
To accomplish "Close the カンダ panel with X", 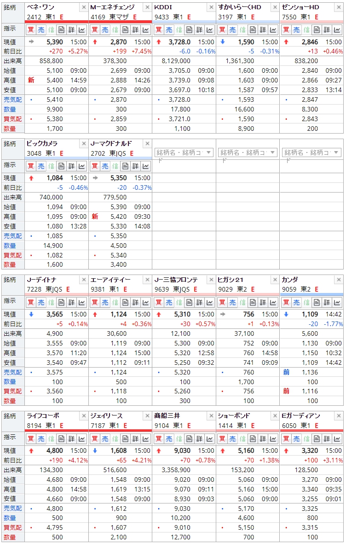I will pos(339,280).
